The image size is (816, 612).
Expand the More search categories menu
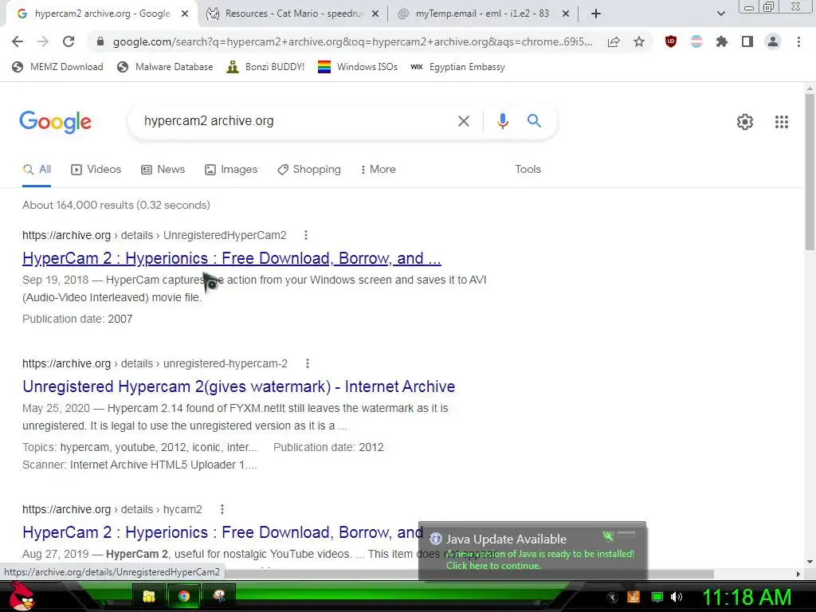[x=379, y=169]
